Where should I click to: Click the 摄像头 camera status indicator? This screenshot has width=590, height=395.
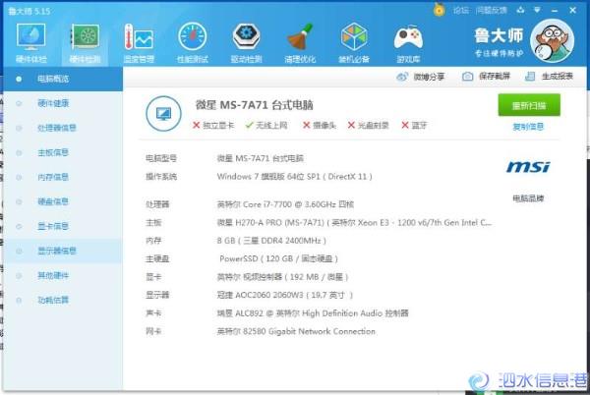pyautogui.click(x=320, y=125)
